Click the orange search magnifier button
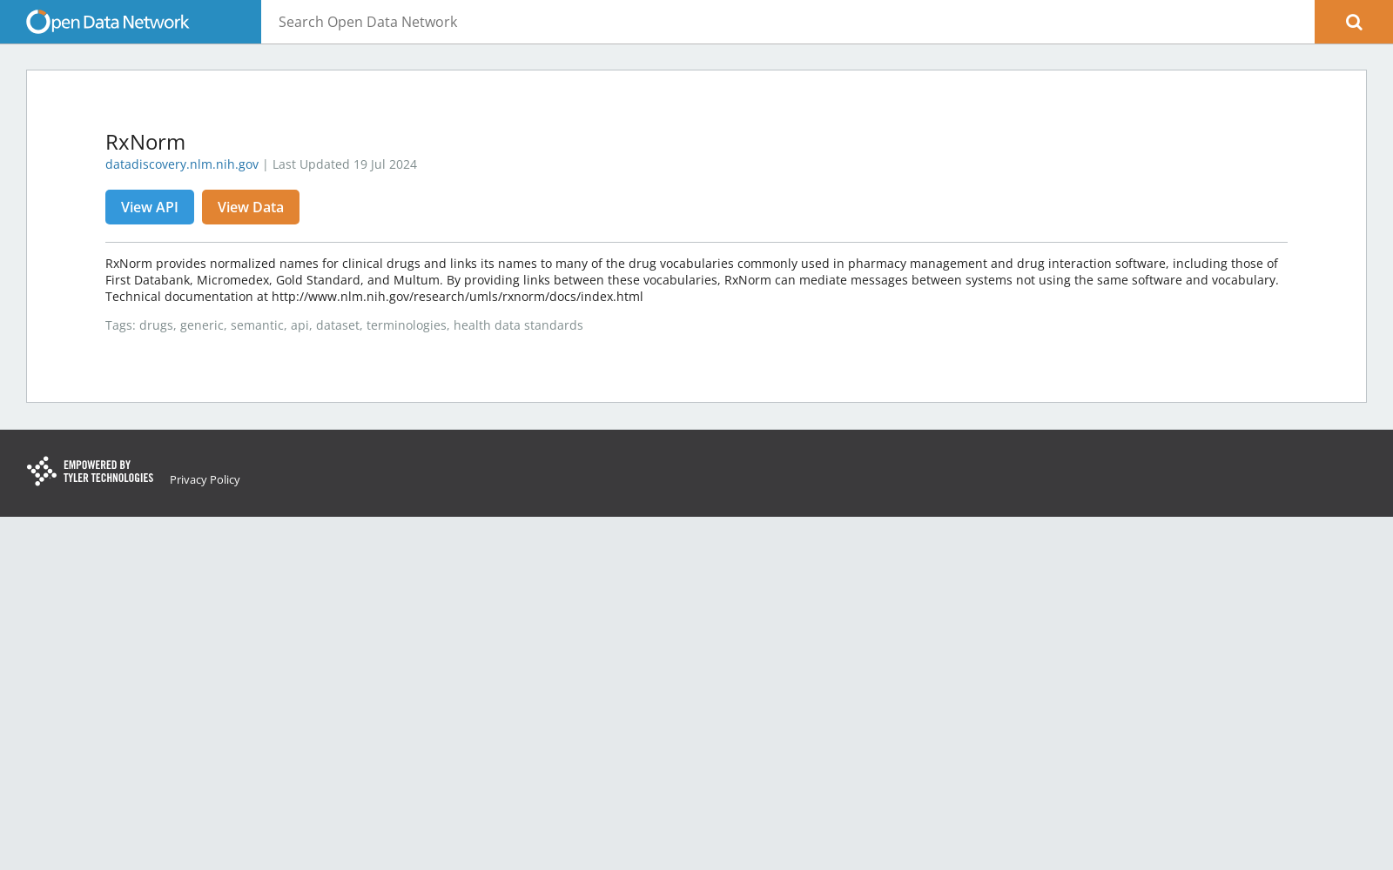 tap(1354, 22)
